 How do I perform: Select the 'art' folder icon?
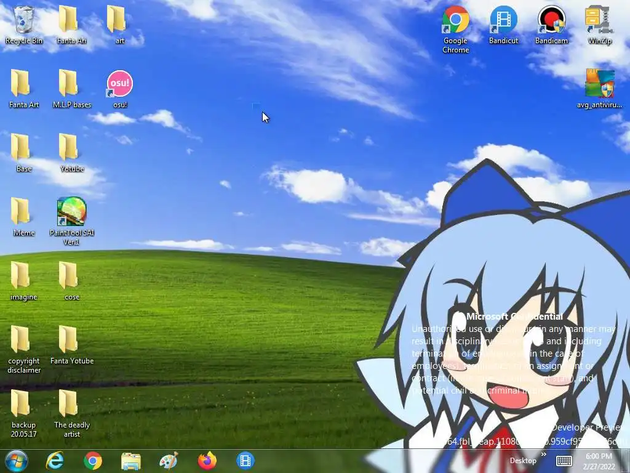pyautogui.click(x=119, y=24)
